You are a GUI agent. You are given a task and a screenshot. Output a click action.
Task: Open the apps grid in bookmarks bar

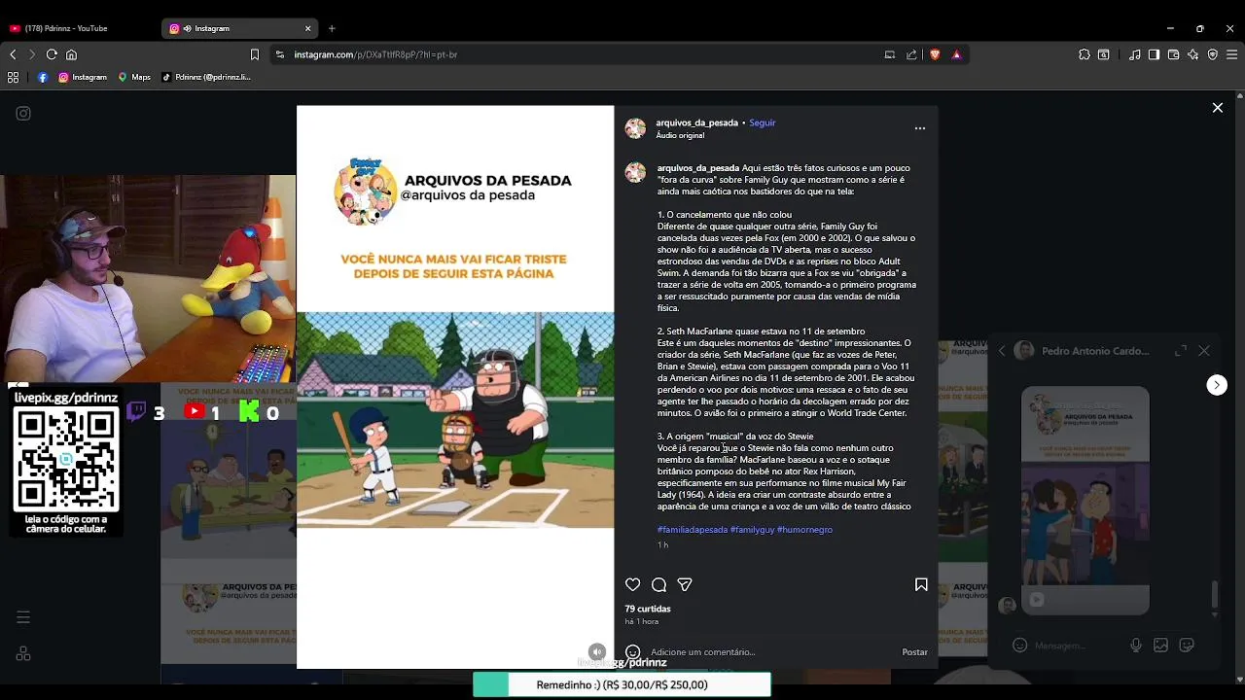[13, 77]
